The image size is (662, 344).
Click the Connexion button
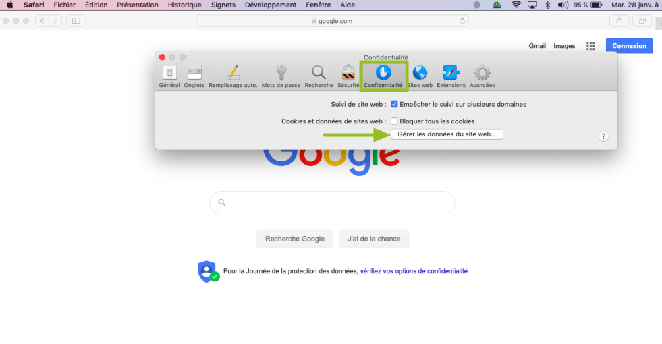click(x=629, y=46)
